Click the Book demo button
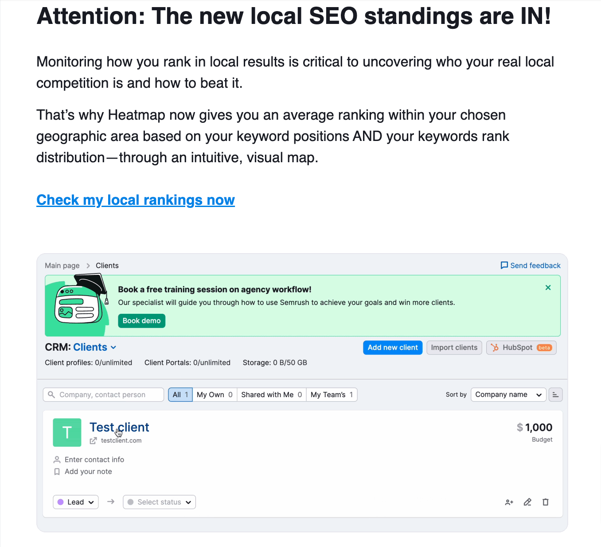 point(141,320)
